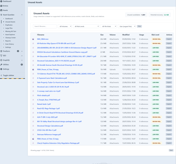Screen dimensions: 176x164
Task: Inspect the IMG_5864.mov asset
Action: [169, 39]
